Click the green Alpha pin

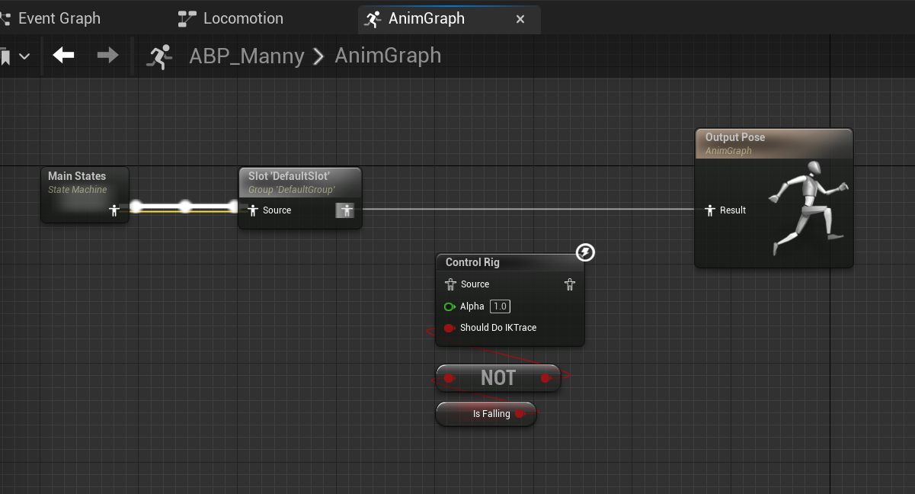450,306
